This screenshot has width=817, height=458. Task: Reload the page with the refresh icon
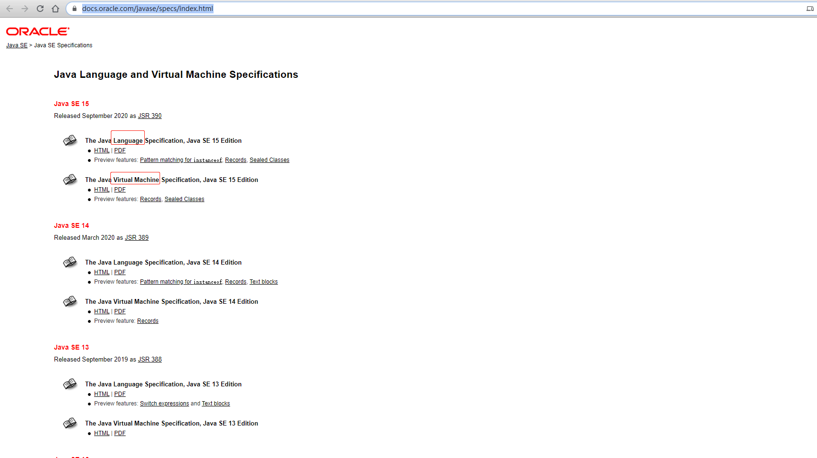[x=40, y=9]
